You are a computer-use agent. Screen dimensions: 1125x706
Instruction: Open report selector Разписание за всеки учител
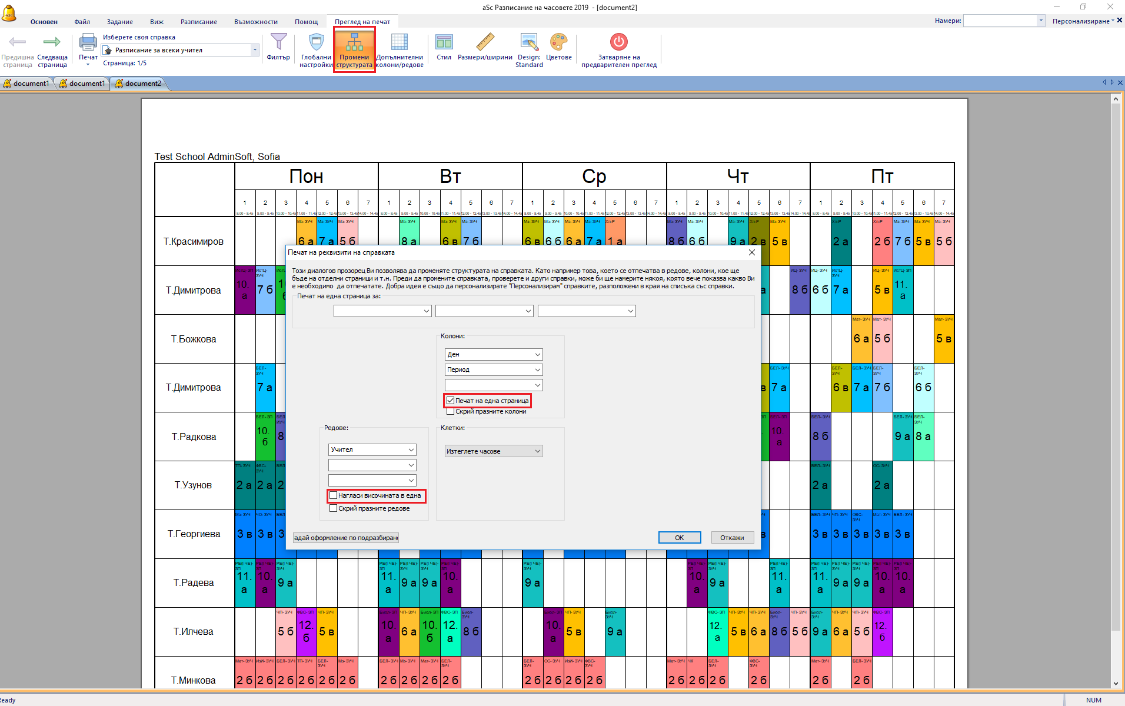(181, 50)
